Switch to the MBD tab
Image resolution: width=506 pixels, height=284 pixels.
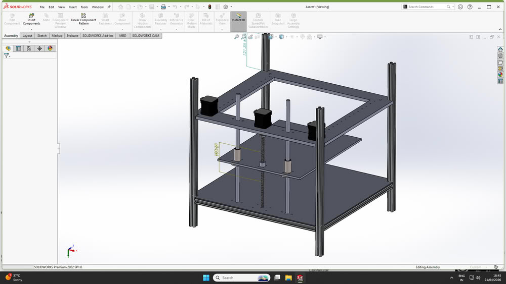pos(122,36)
